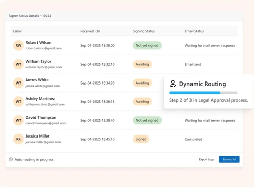This screenshot has width=254, height=191.
Task: Click William Taylor's Email sent status
Action: tap(193, 64)
